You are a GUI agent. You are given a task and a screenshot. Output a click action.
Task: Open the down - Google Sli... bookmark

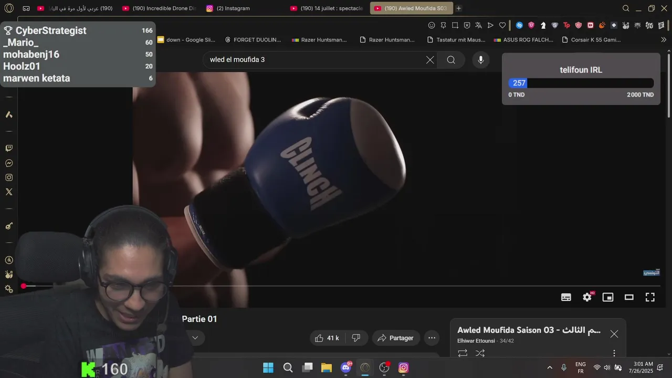click(x=186, y=39)
